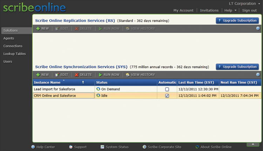Sign out of Scribe Online
Image resolution: width=263 pixels, height=151 pixels.
coord(249,11)
